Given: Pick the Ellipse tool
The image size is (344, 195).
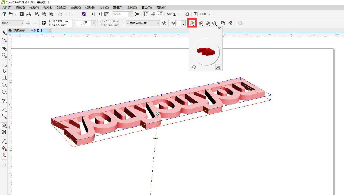Looking at the screenshot, I should tap(4, 85).
